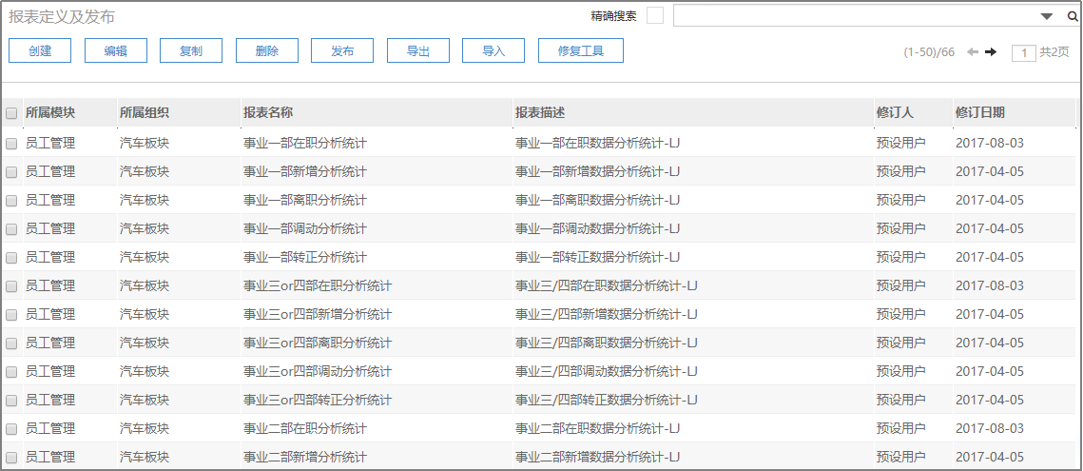Click the 复制 button
This screenshot has width=1083, height=471.
click(x=191, y=51)
